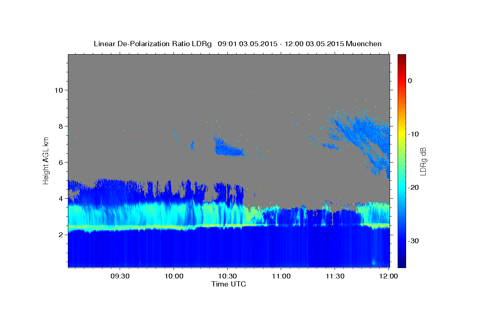Click the 10:00 time tick label
Viewport: 482px width, 321px height.
click(174, 276)
